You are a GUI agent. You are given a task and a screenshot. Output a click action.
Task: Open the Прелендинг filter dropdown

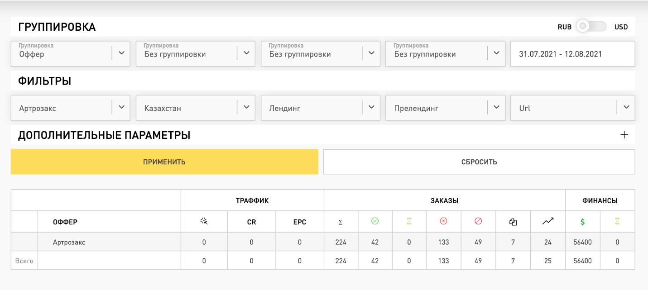tap(445, 108)
